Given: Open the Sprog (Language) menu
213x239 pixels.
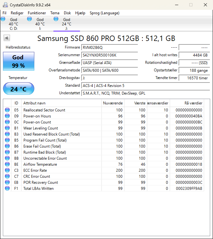Looking at the screenshot, I should [x=105, y=13].
